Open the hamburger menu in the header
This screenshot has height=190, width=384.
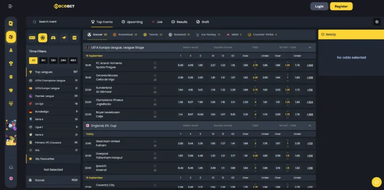[x=10, y=6]
